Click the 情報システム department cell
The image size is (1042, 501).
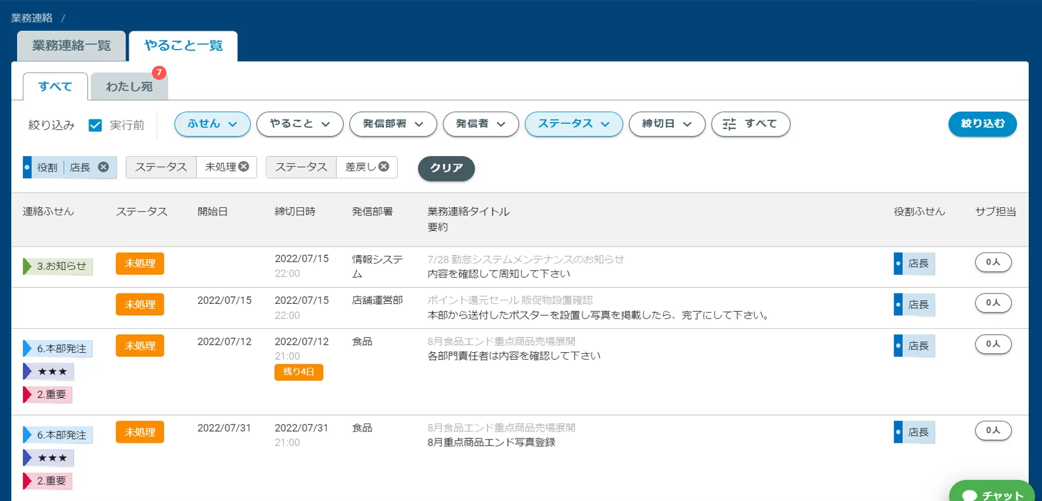coord(378,266)
